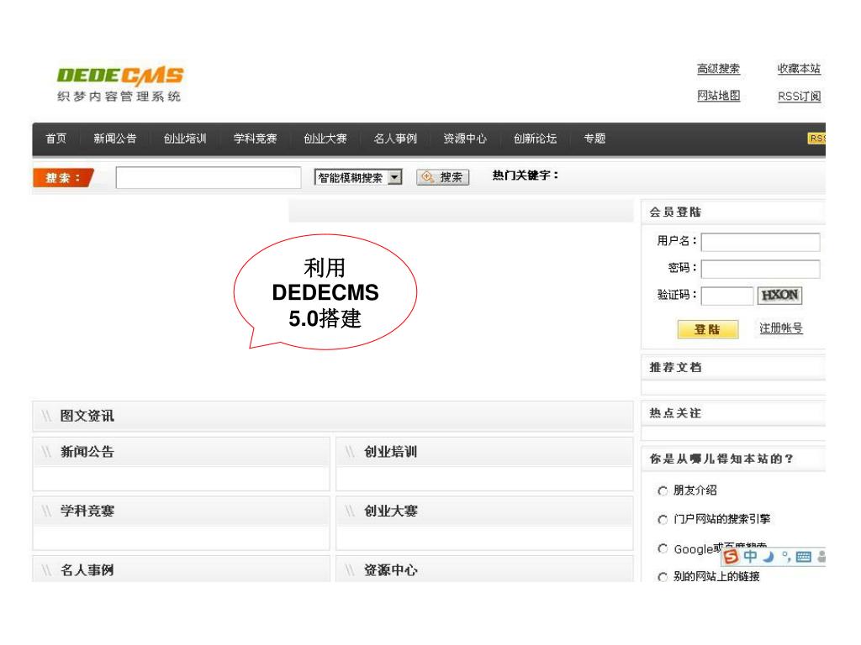861x645 pixels.
Task: Click the yellow 登陆 button
Action: (x=707, y=329)
